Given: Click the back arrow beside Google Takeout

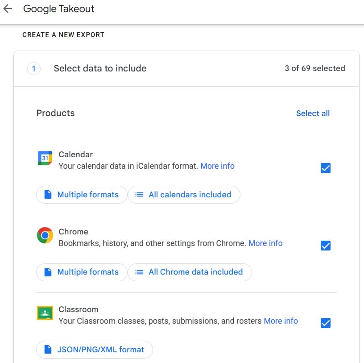Looking at the screenshot, I should (x=8, y=9).
